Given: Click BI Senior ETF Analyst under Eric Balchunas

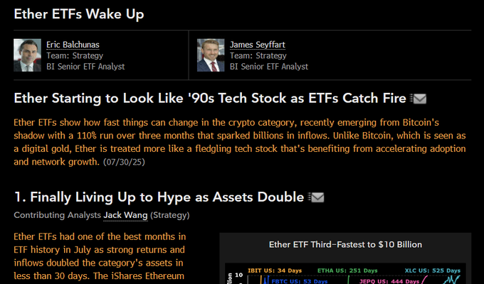Looking at the screenshot, I should [x=85, y=67].
